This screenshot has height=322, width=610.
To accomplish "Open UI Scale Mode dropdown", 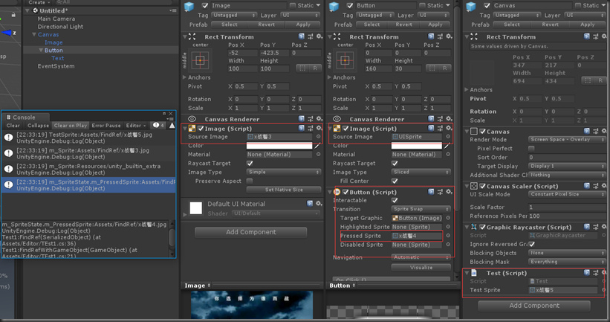I will pyautogui.click(x=567, y=194).
